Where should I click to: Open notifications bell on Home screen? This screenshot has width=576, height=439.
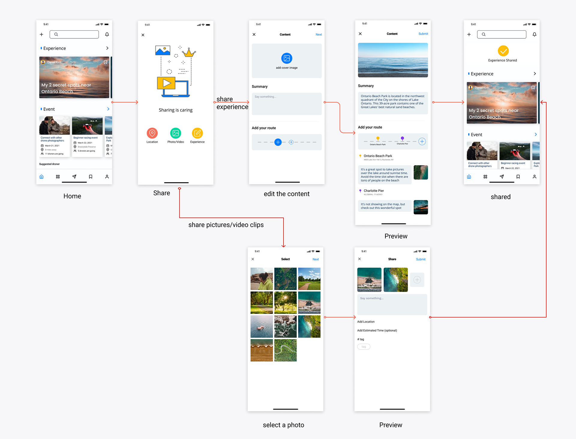pyautogui.click(x=107, y=35)
